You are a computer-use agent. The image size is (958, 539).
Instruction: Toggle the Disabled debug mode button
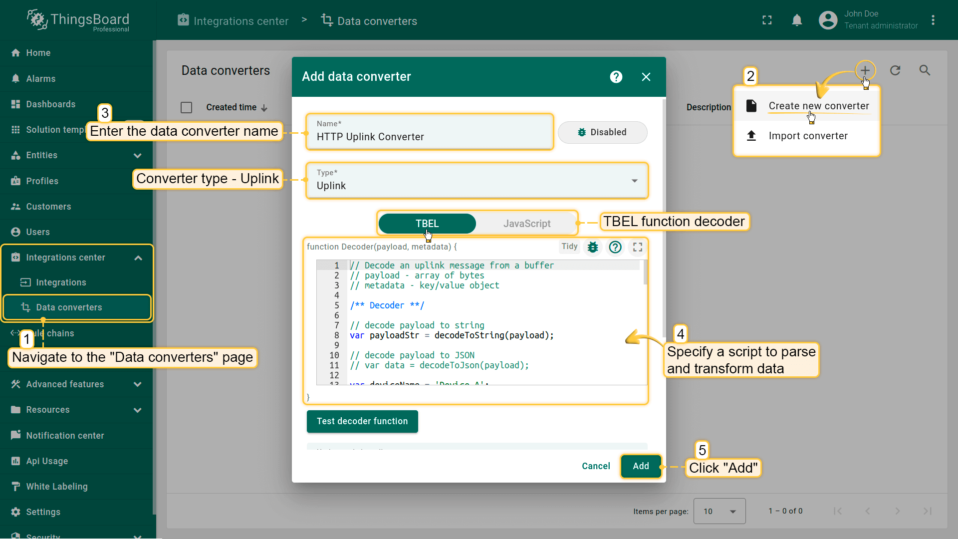pos(602,132)
